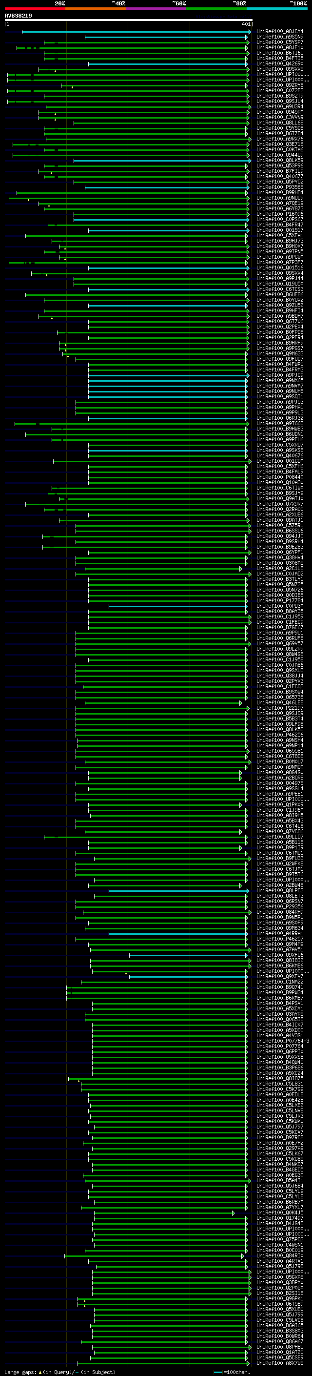The height and width of the screenshot is (1376, 312).
Task: Select UniRef100_Q38HV4 label
Action: (280, 557)
